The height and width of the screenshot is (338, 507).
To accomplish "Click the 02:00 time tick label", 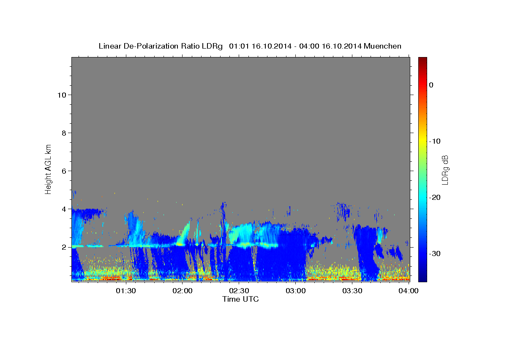I will [183, 291].
